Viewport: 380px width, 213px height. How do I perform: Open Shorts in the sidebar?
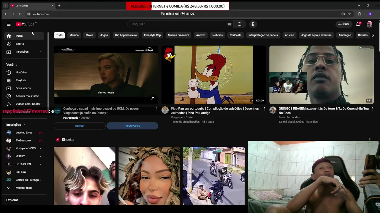click(24, 44)
